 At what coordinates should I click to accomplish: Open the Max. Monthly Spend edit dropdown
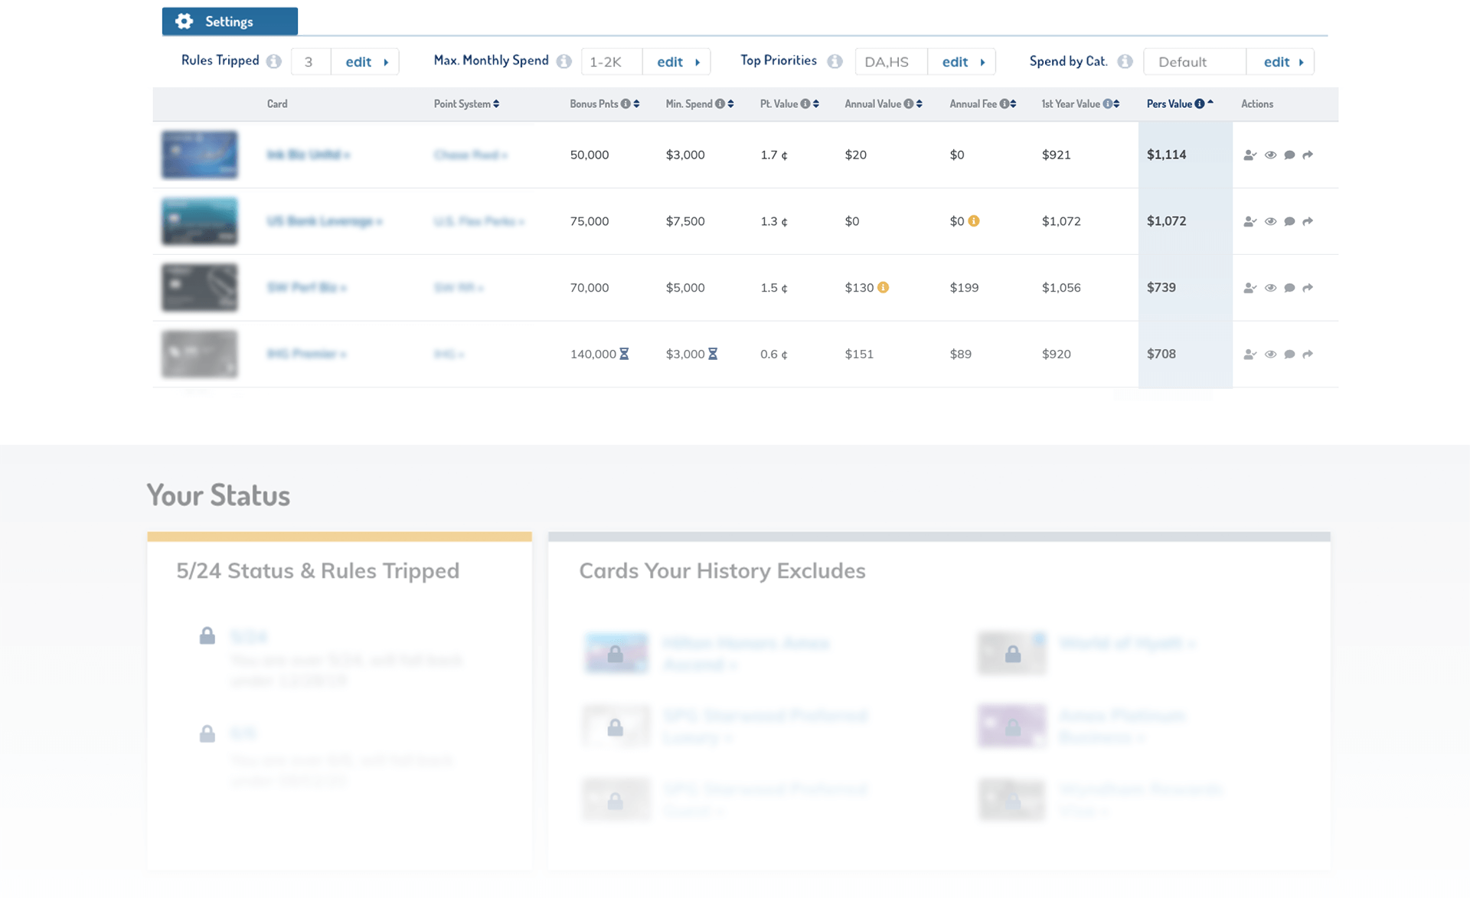(677, 61)
